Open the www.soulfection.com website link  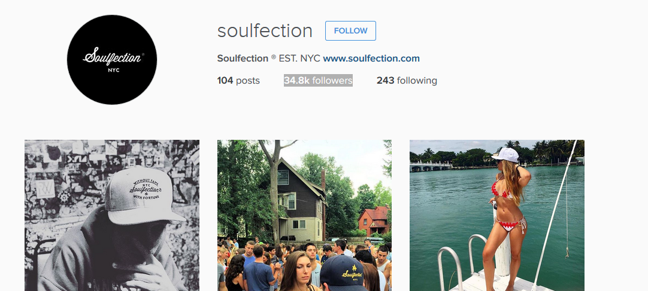pos(371,59)
